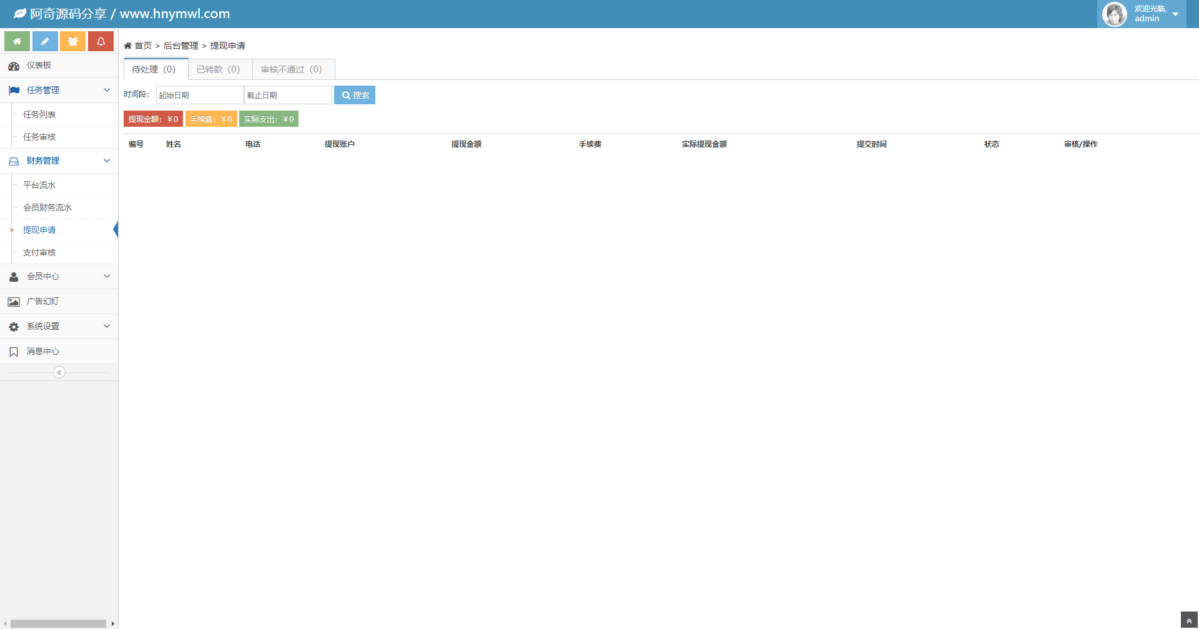Click the 消息中心 bookmark icon
1199x629 pixels.
[14, 352]
